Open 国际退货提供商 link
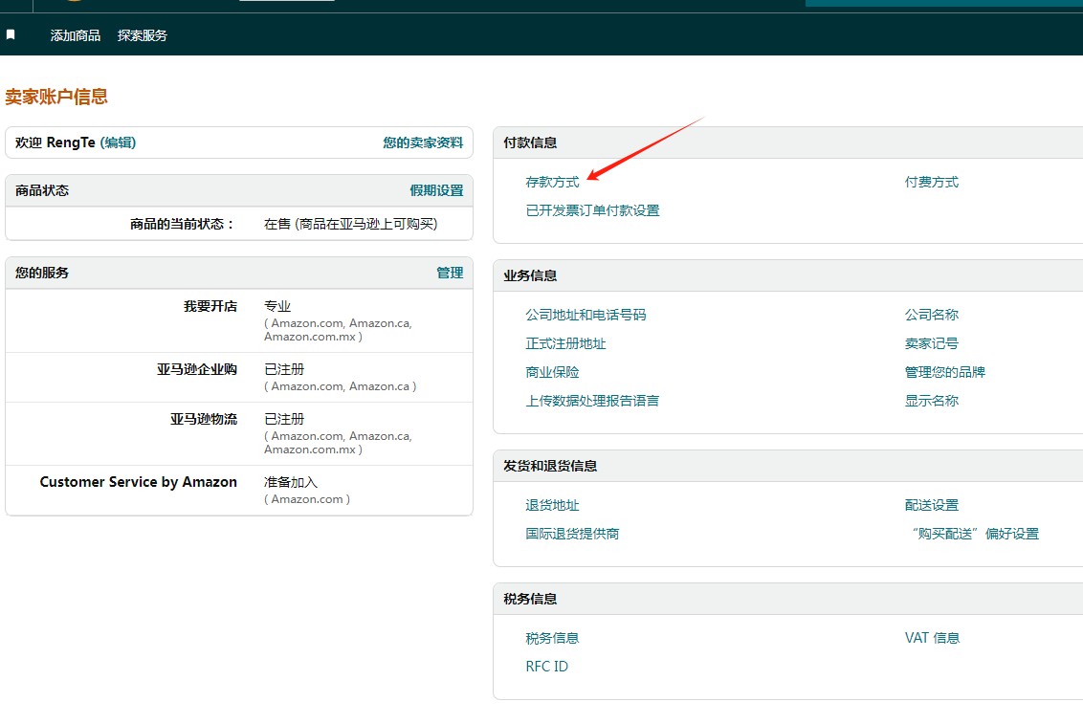The height and width of the screenshot is (724, 1083). coord(572,534)
